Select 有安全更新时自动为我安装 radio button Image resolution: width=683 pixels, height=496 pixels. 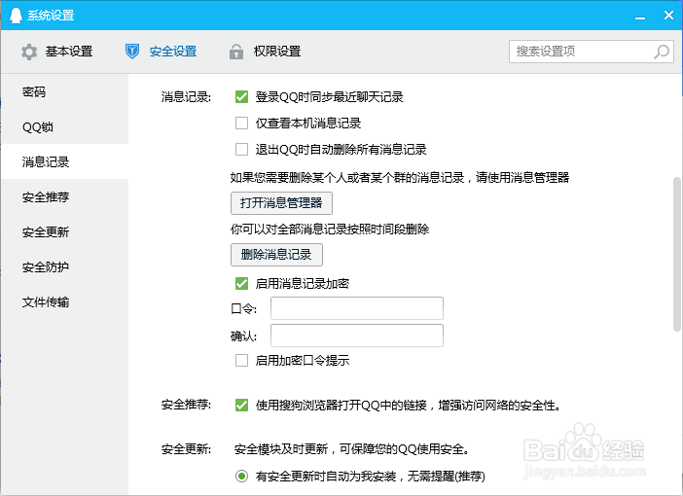(241, 476)
